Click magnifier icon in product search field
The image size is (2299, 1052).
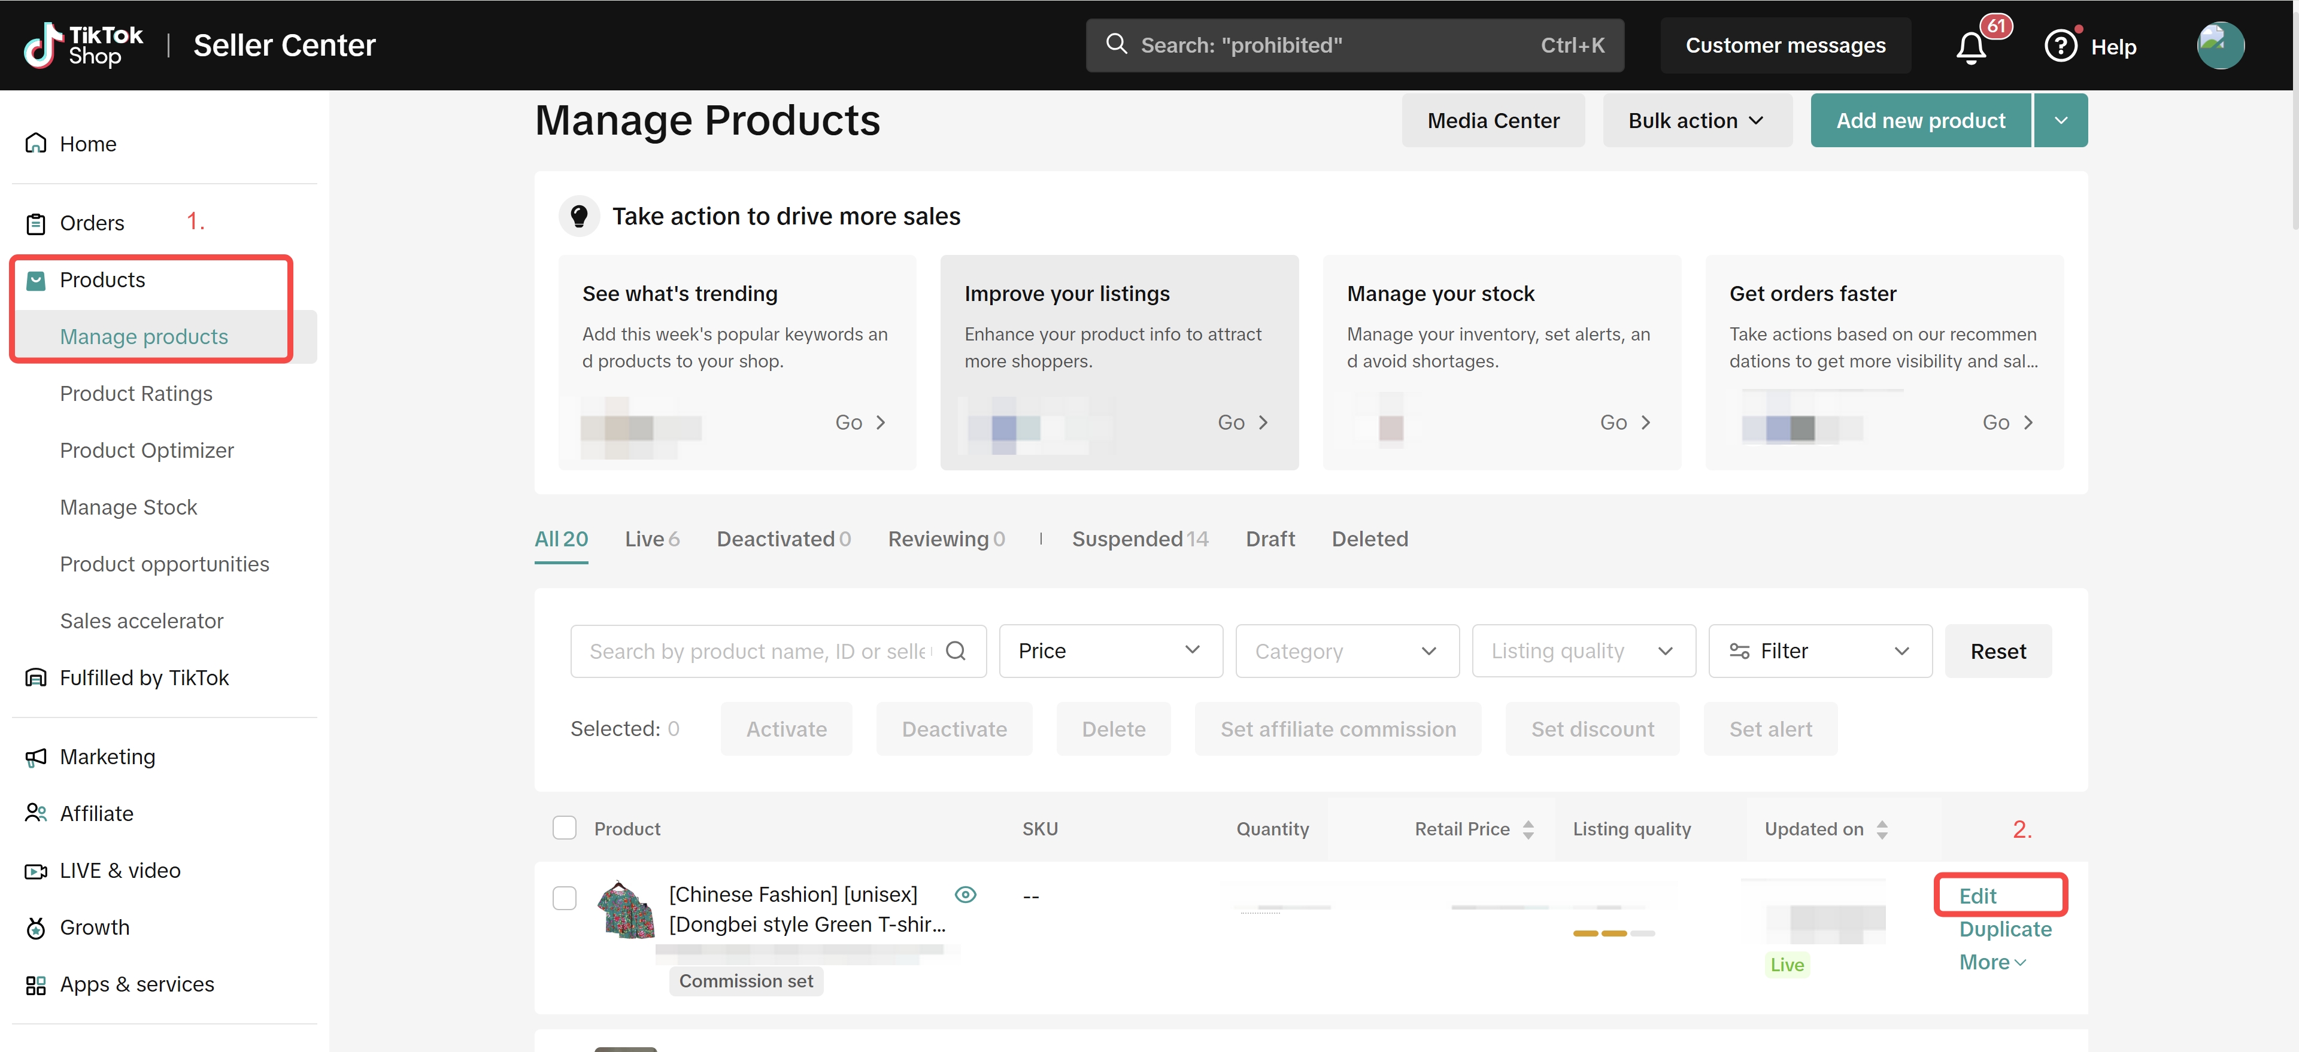click(955, 650)
